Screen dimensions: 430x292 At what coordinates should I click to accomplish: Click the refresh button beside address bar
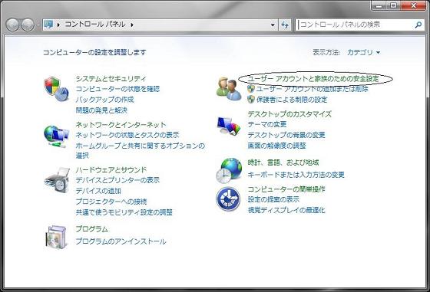pyautogui.click(x=285, y=25)
